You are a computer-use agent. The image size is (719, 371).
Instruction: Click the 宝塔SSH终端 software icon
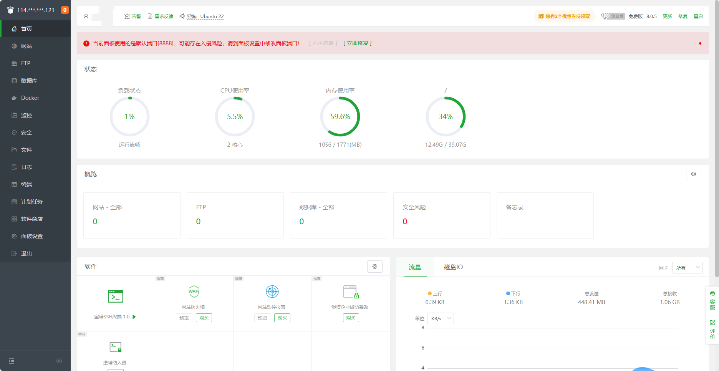(x=116, y=296)
